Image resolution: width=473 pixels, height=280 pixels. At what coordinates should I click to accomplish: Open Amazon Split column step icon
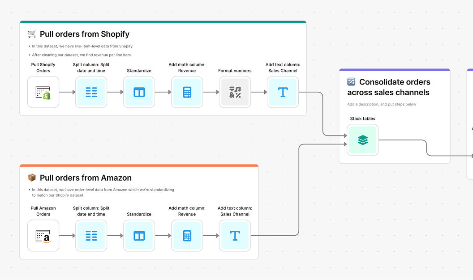click(91, 236)
